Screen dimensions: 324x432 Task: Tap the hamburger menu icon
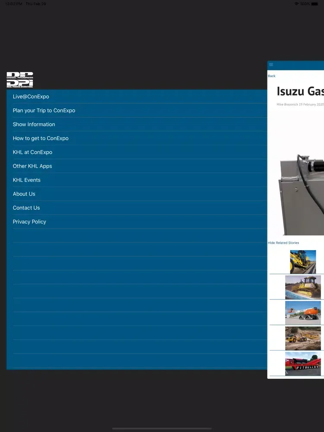pyautogui.click(x=271, y=64)
